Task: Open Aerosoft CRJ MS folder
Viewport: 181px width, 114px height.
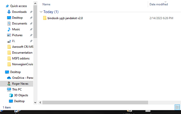Action: click(x=23, y=47)
